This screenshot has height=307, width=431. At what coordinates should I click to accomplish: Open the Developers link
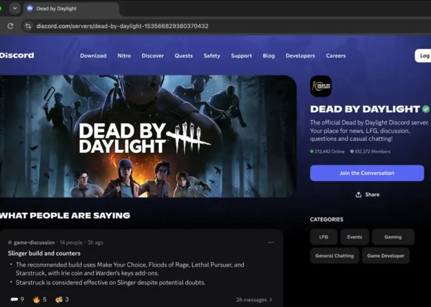(x=300, y=56)
